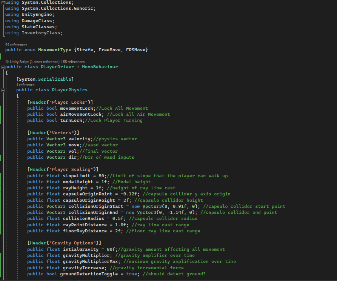Click 'MonoBehaviour' base class name
The image size is (337, 281).
[100, 67]
